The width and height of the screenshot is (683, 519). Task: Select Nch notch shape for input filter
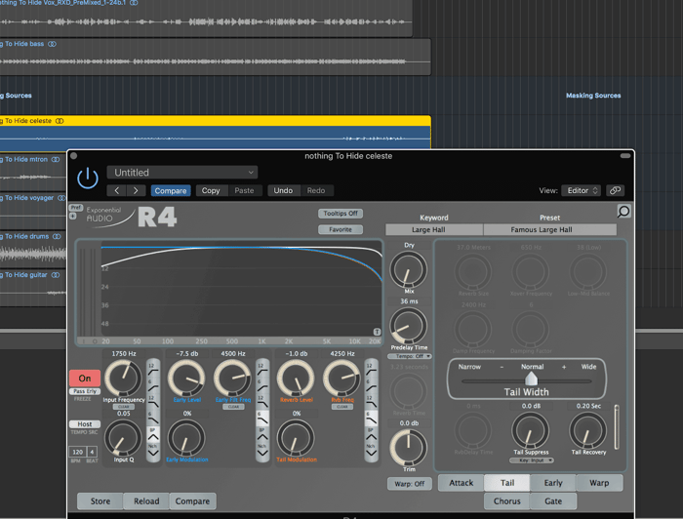click(153, 451)
